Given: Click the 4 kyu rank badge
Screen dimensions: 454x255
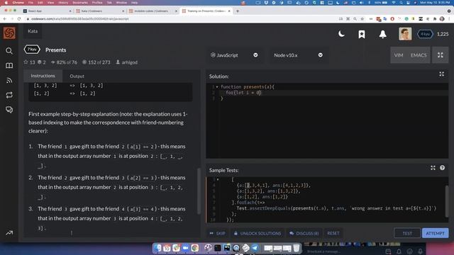Looking at the screenshot, I should point(425,34).
